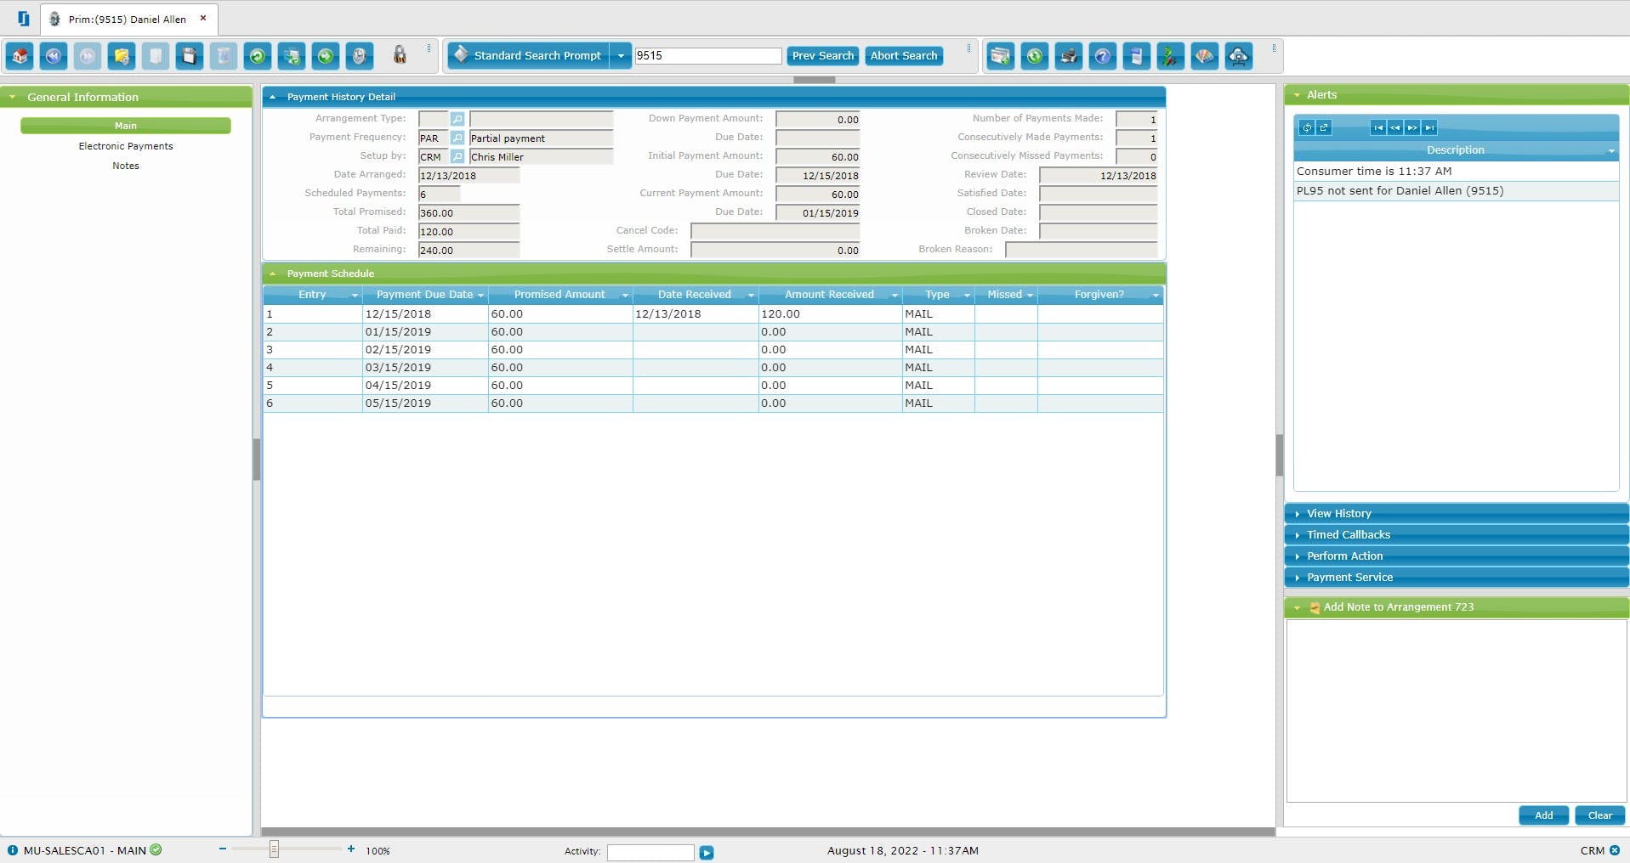The height and width of the screenshot is (863, 1630).
Task: Collapse the Payment Schedule panel
Action: pyautogui.click(x=272, y=274)
